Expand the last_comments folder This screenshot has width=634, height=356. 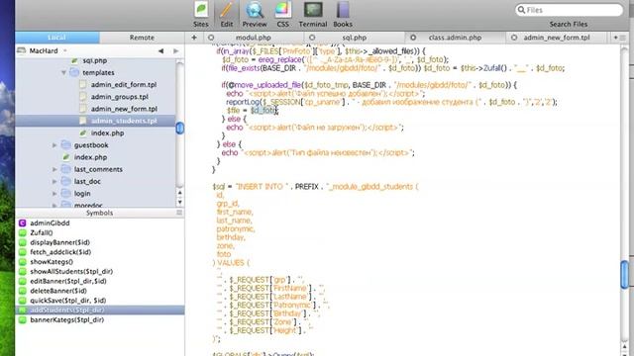click(54, 169)
